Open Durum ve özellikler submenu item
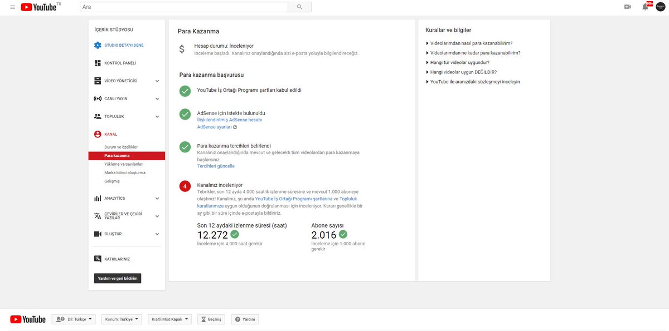The width and height of the screenshot is (669, 331). pyautogui.click(x=121, y=147)
